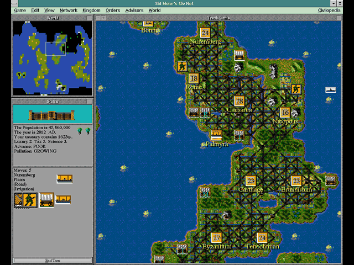Image resolution: width=354 pixels, height=265 pixels.
Task: Select the submarine in the eastern sea
Action: pos(331,89)
